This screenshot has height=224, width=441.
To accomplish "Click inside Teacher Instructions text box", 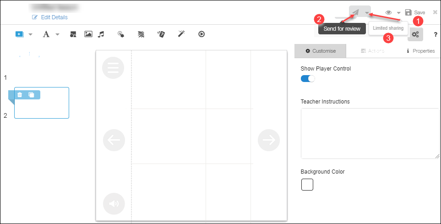I will click(x=370, y=134).
